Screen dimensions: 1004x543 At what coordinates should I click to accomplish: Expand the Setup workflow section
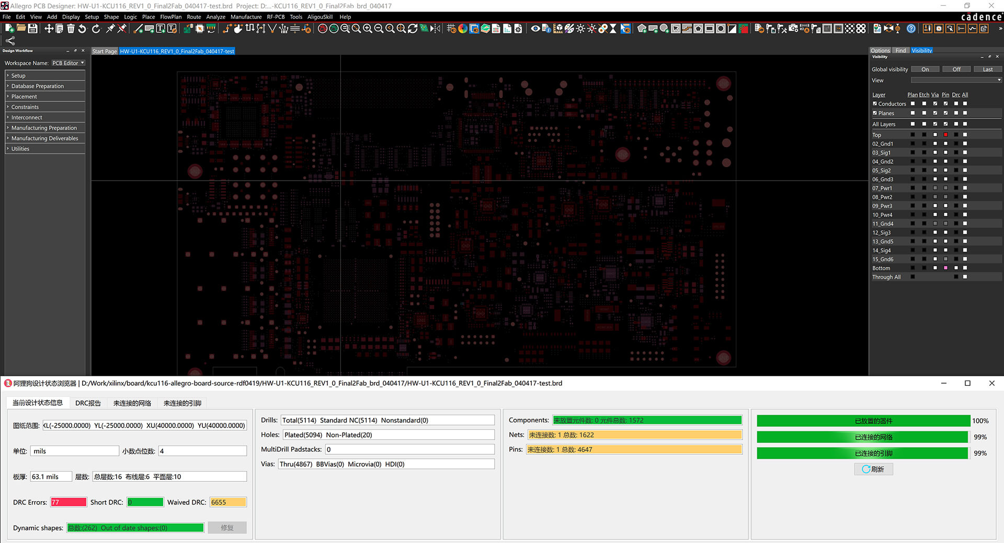(45, 76)
